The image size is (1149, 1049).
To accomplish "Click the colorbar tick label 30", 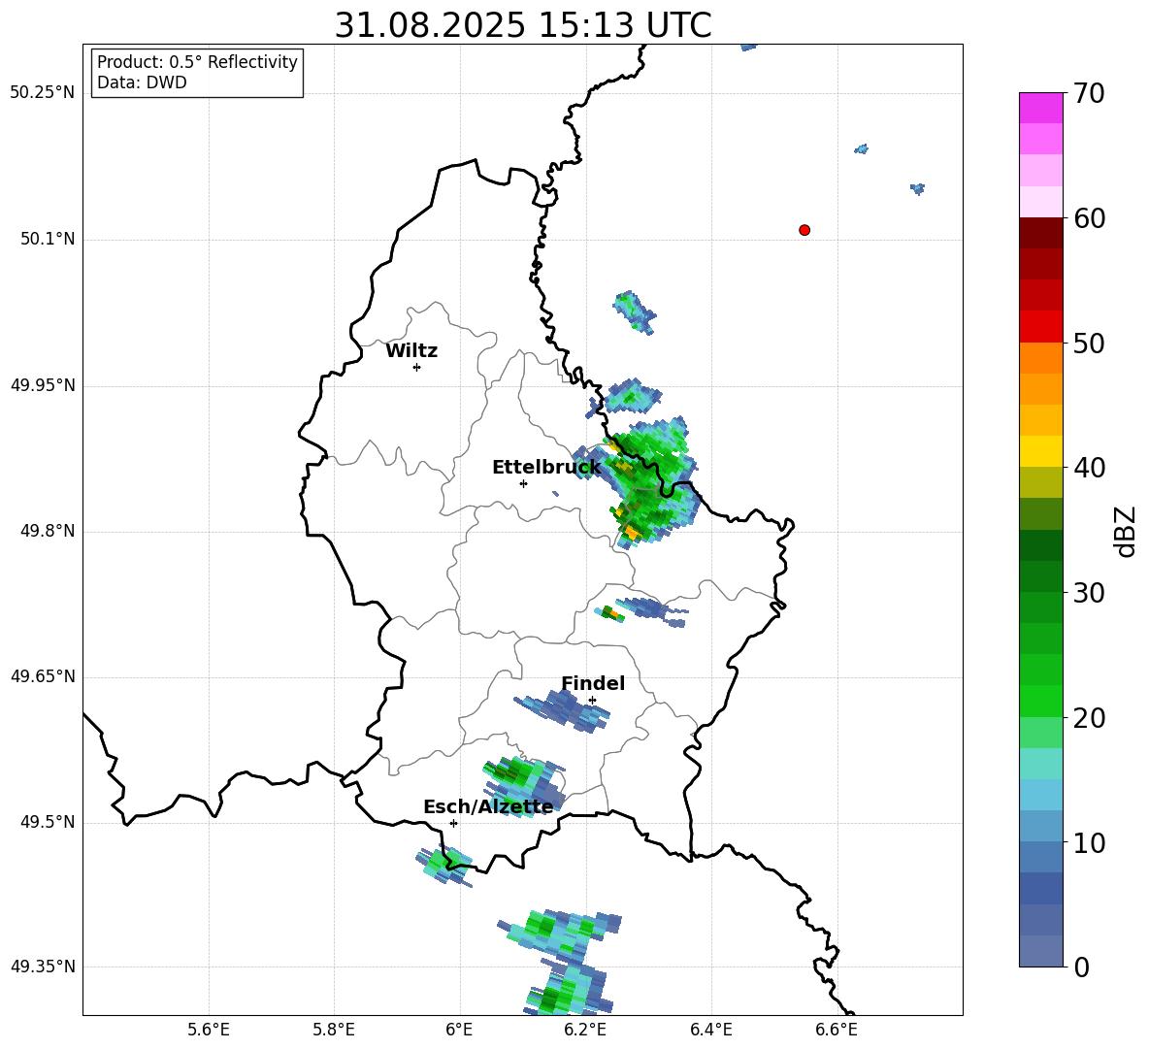I will point(1089,593).
